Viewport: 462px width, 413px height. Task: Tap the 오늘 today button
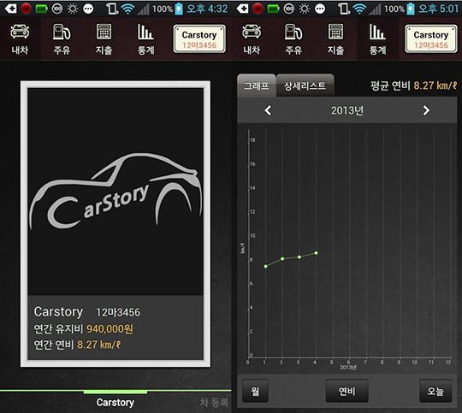435,391
